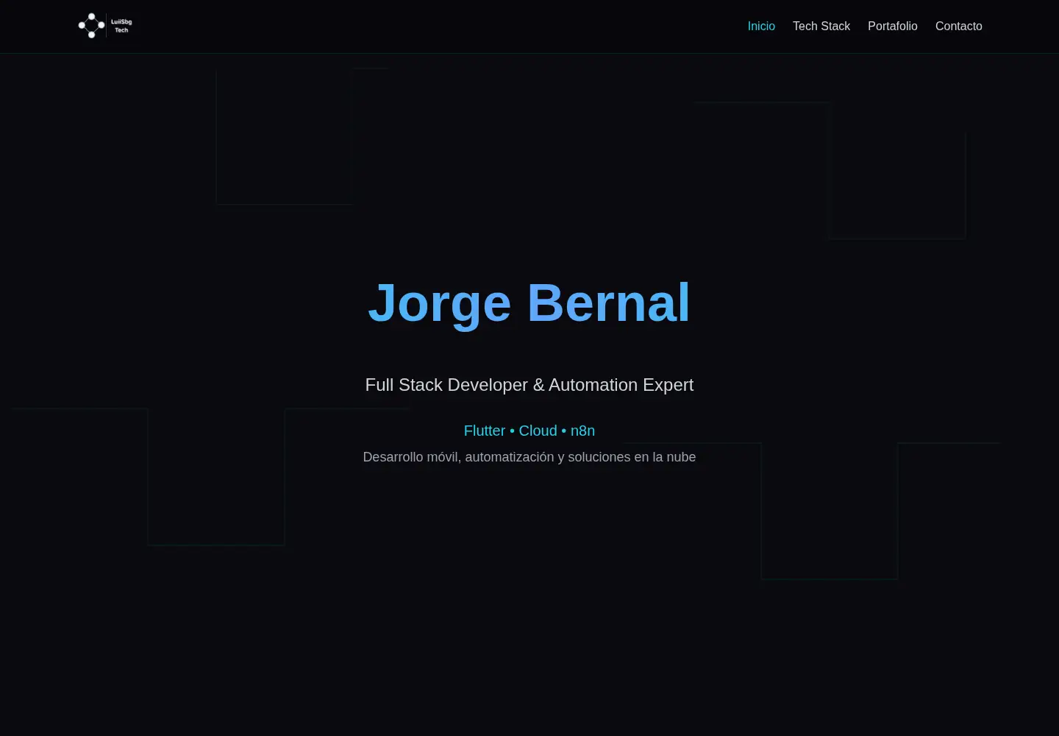Go to the Inicio section

click(x=761, y=26)
